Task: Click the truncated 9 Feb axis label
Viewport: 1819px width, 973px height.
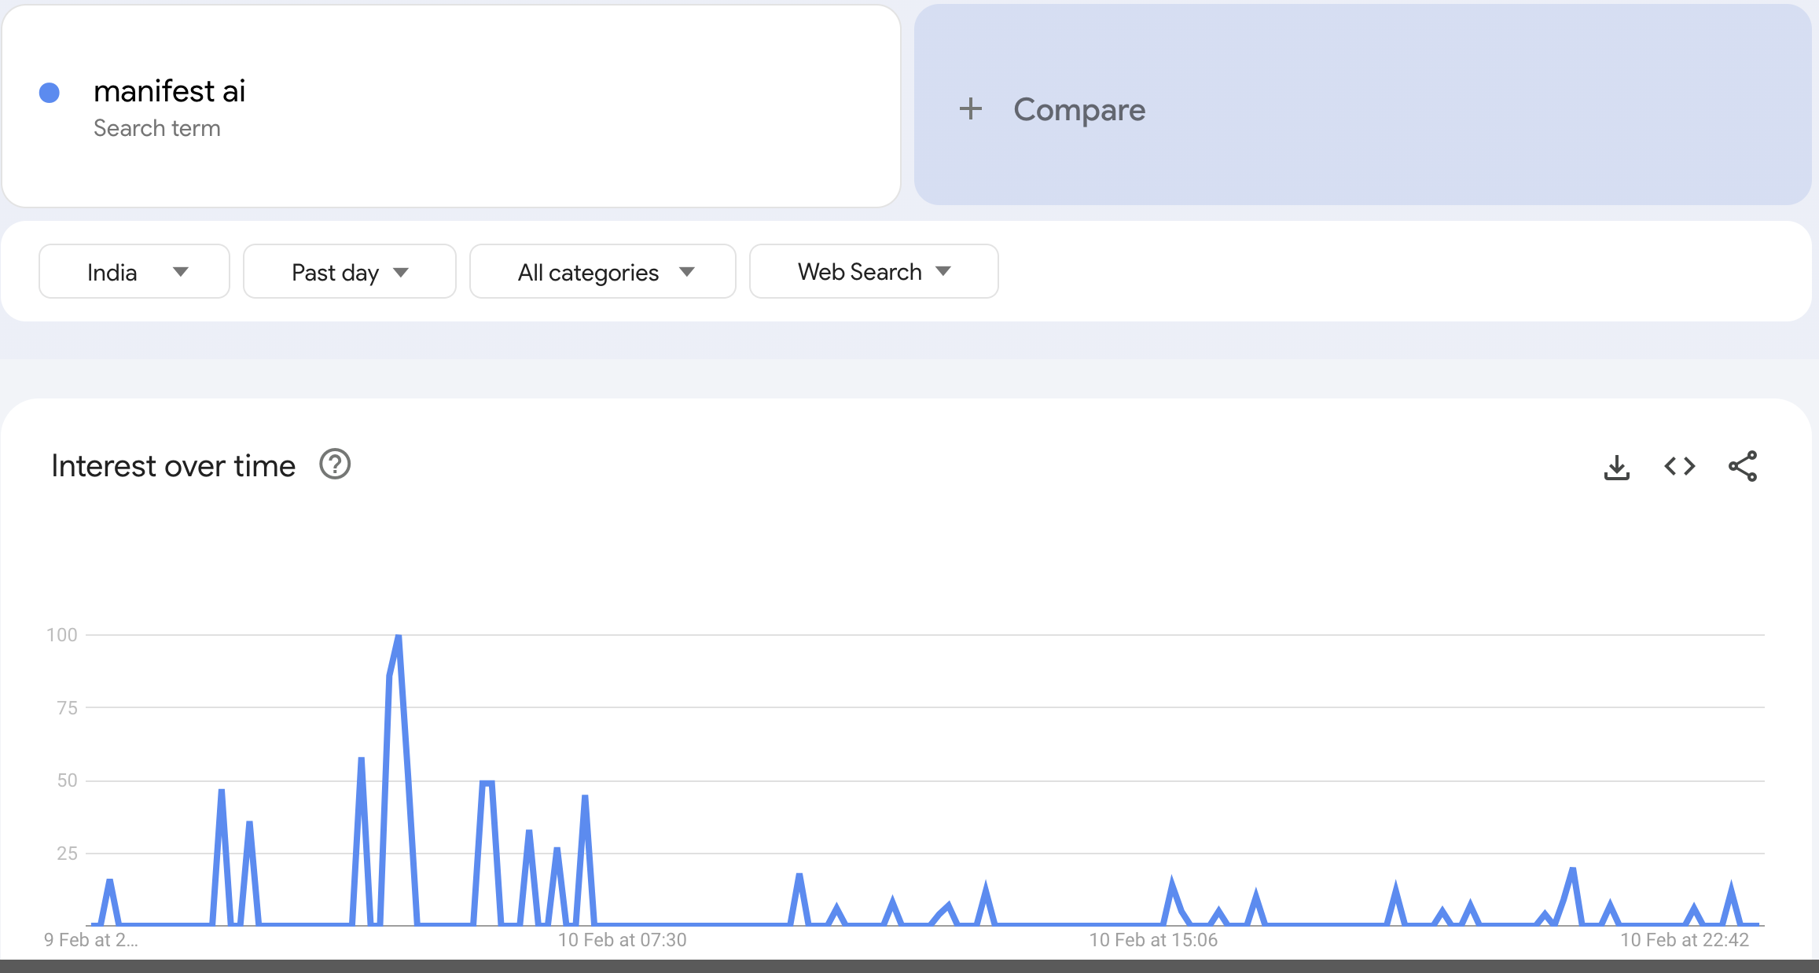Action: [91, 940]
